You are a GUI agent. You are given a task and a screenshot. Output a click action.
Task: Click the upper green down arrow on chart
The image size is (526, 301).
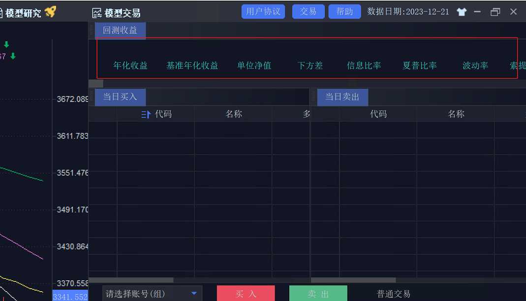[6, 44]
